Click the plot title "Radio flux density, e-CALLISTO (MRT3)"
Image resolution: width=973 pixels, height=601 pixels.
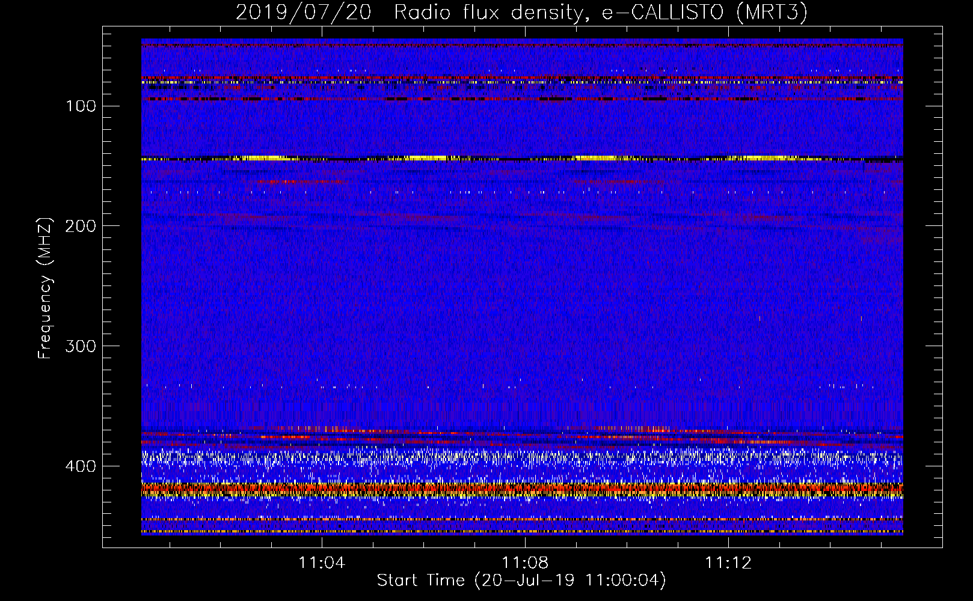click(x=601, y=13)
